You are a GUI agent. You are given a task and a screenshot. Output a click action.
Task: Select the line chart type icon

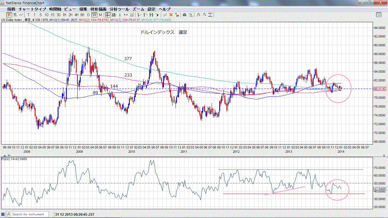pyautogui.click(x=21, y=15)
